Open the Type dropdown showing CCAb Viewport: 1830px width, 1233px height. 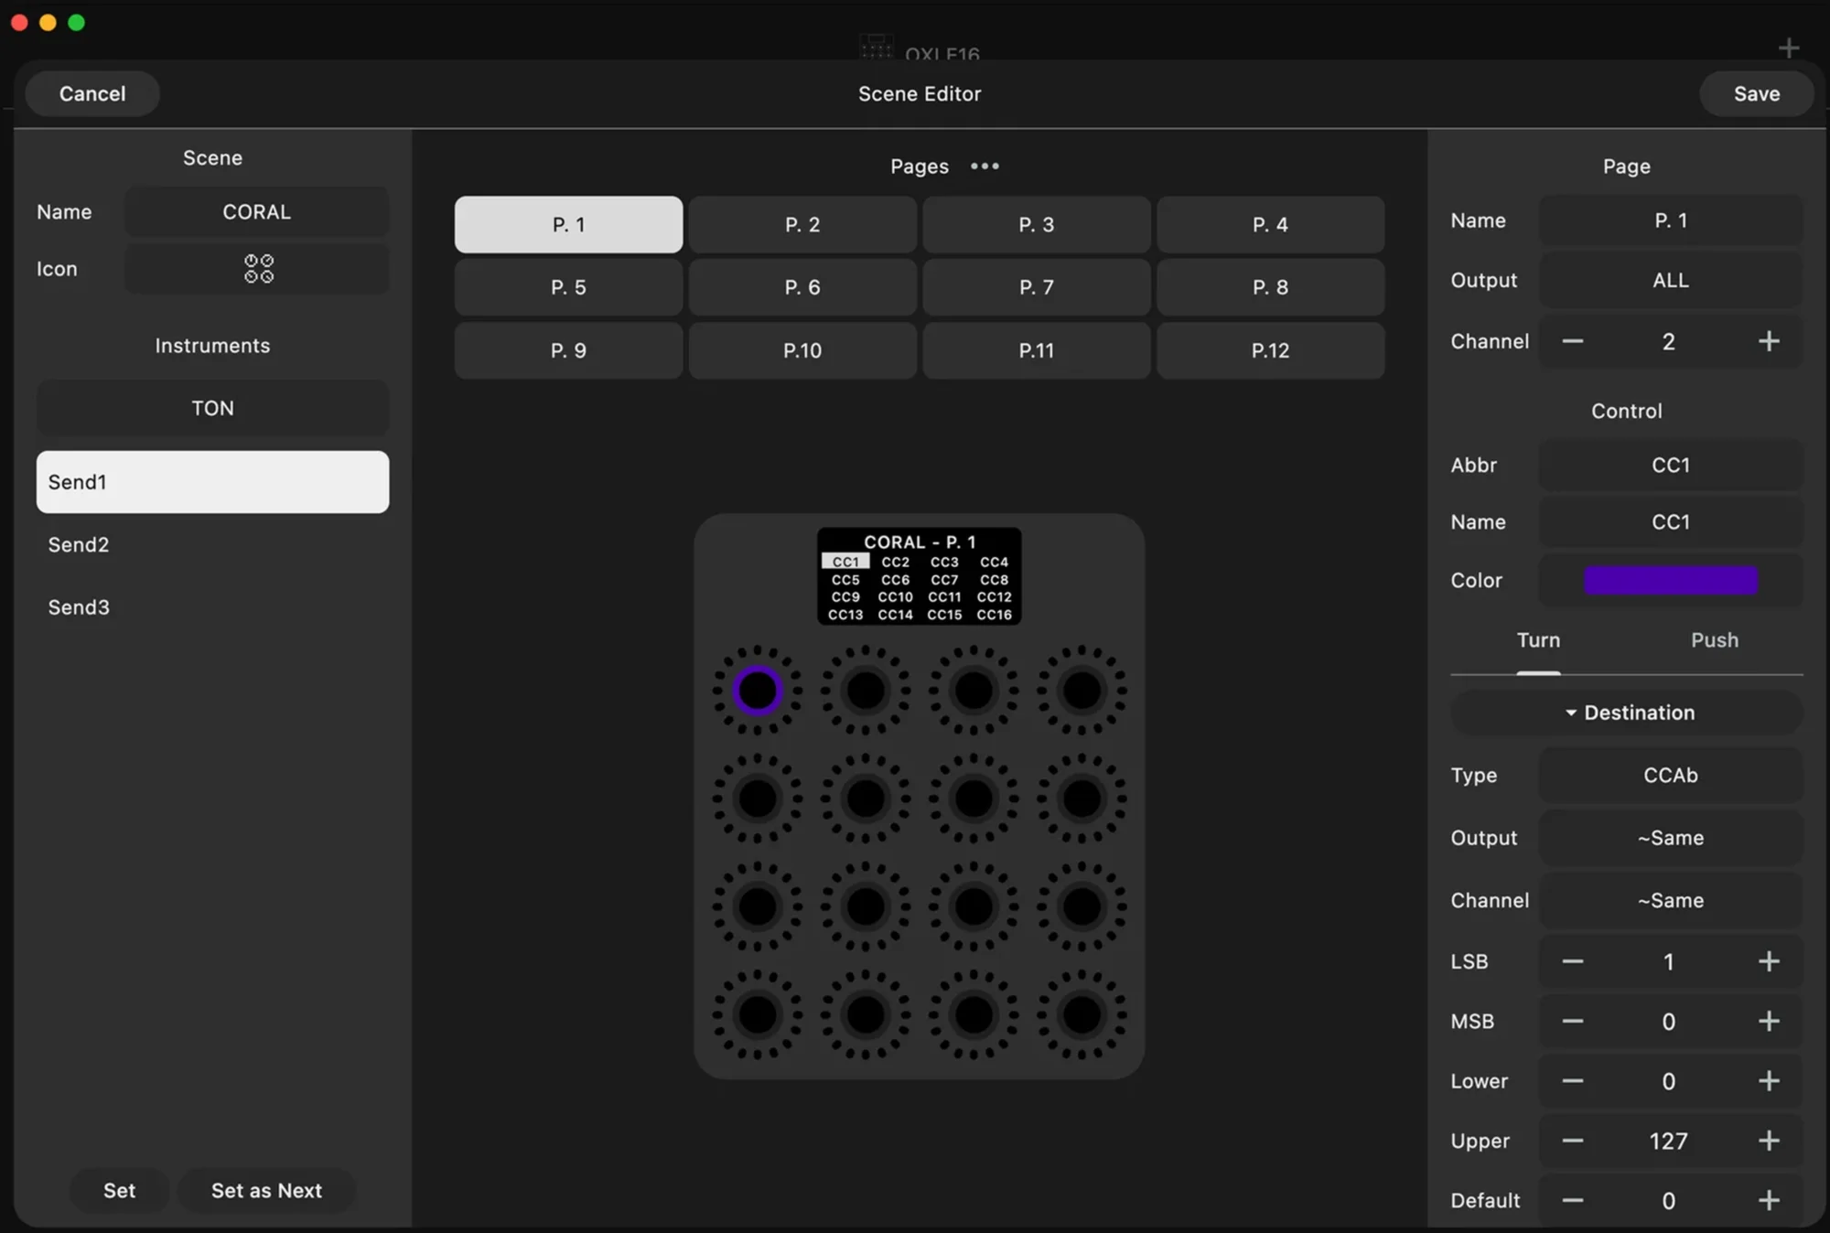pyautogui.click(x=1670, y=775)
